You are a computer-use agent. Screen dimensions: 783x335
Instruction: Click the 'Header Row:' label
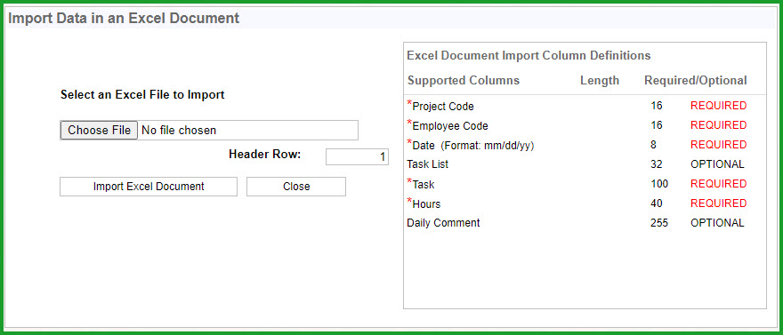point(264,155)
